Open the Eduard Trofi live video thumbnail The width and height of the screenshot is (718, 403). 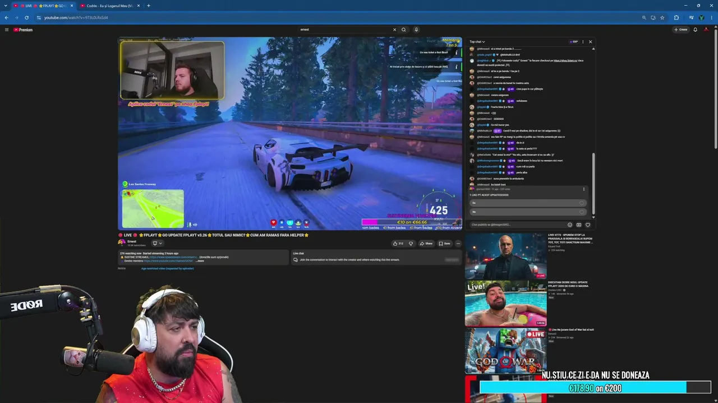coord(505,256)
